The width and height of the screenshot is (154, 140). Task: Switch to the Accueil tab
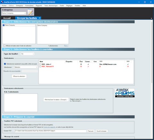pos(7,18)
